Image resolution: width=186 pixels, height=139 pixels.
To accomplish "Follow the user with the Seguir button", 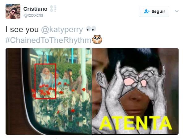I will pos(154,11).
